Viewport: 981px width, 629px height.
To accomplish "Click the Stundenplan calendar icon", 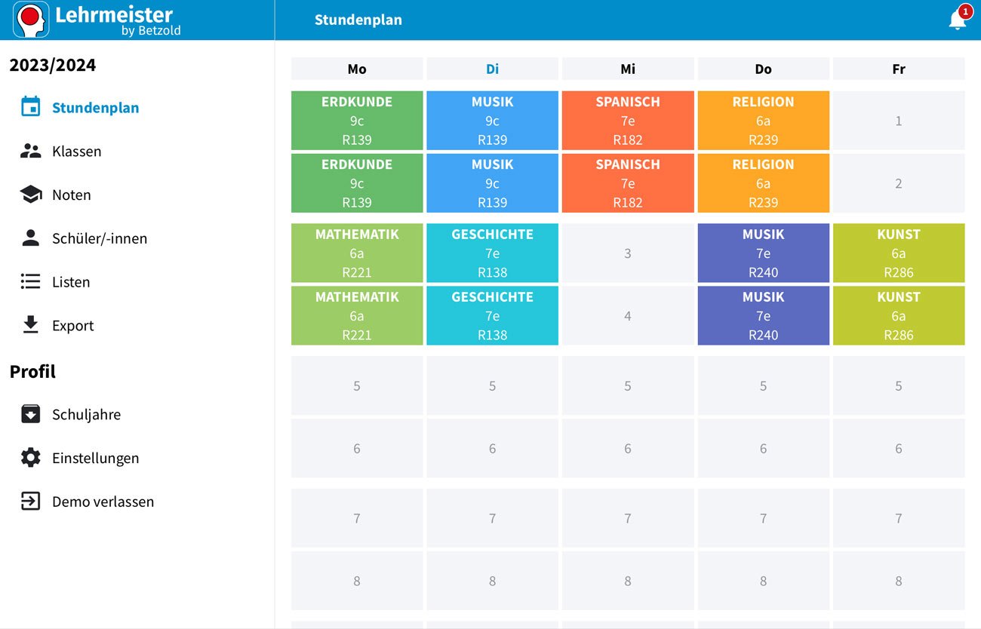I will (30, 107).
